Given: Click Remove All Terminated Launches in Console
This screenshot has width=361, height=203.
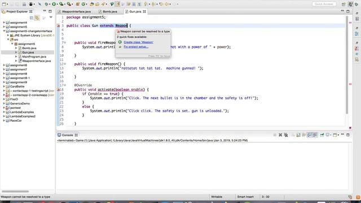Looking at the screenshot, I should pos(286,135).
